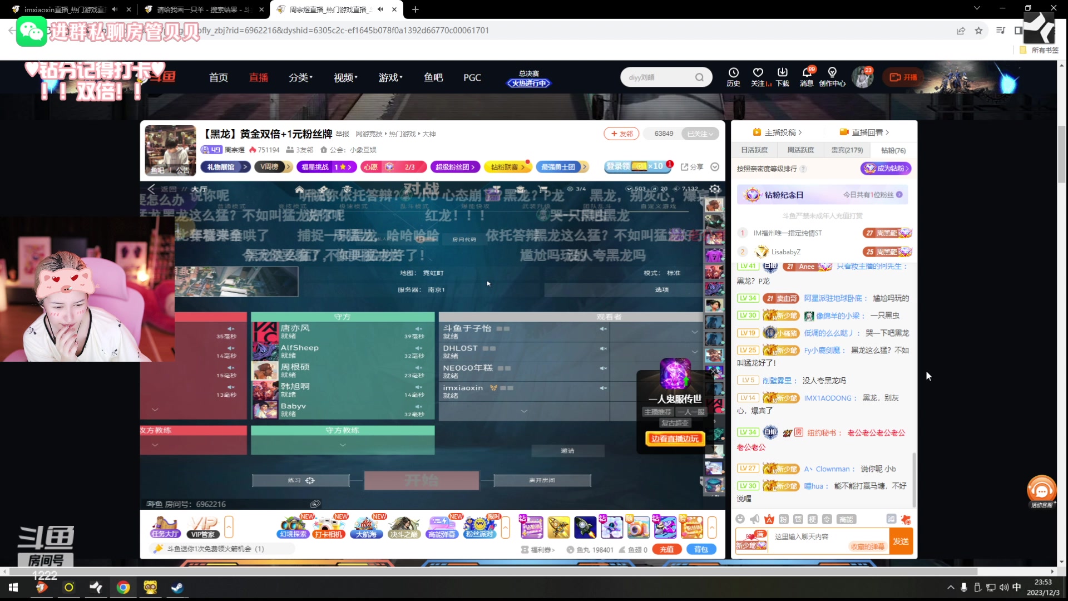The height and width of the screenshot is (601, 1068).
Task: Open 决斗之巅 activity icon
Action: 404,526
